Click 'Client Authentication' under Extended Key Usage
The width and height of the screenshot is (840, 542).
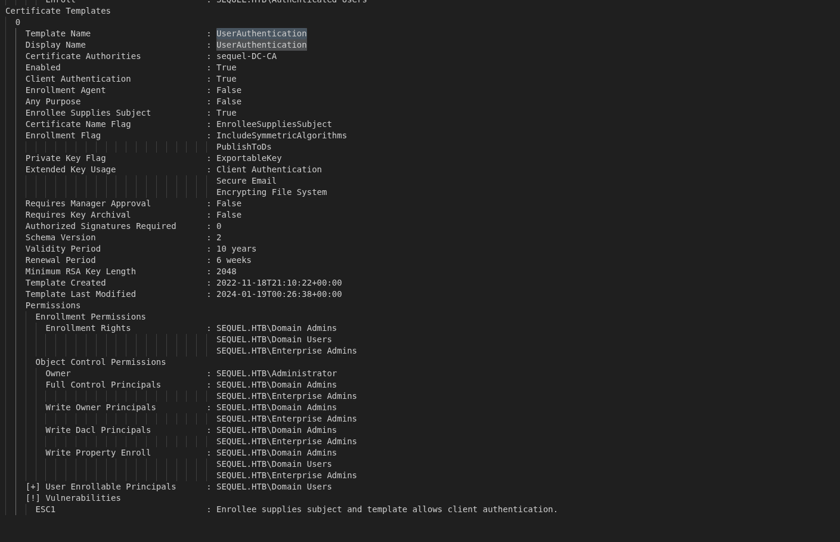pos(269,169)
